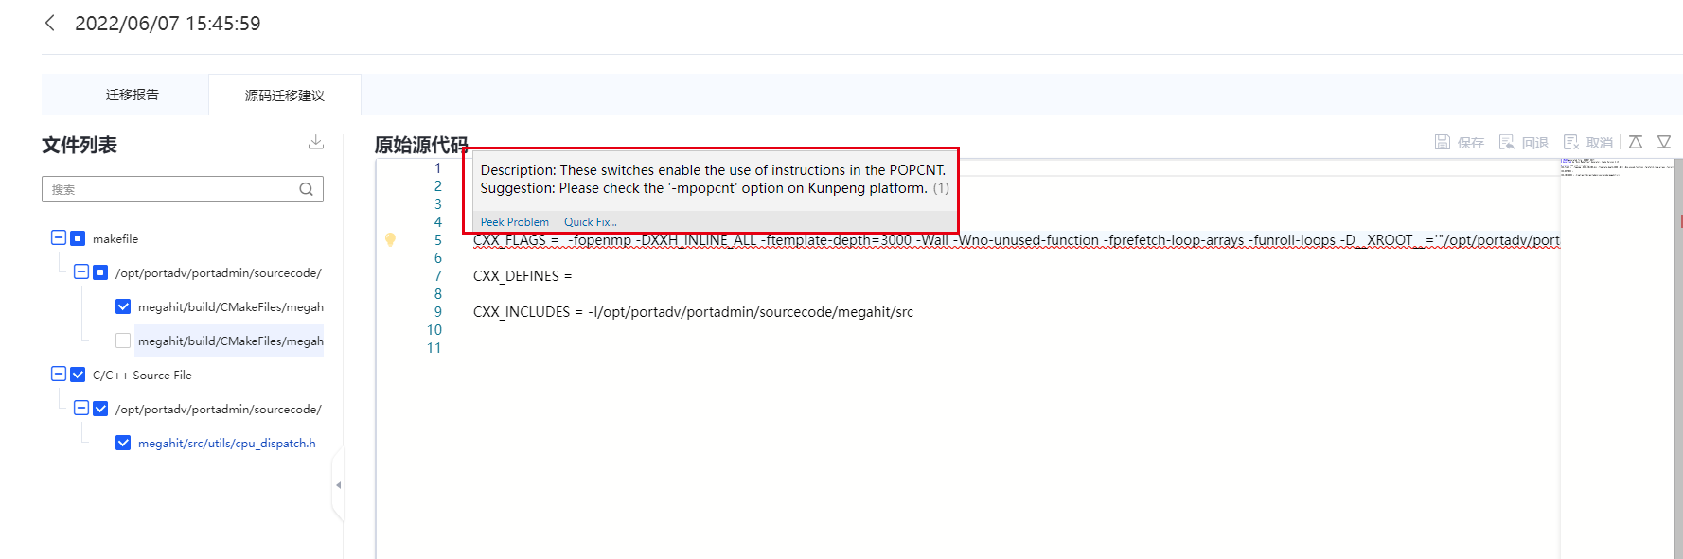Click the 取消 cancel icon
Viewport: 1683px width, 559px height.
pos(1571,142)
